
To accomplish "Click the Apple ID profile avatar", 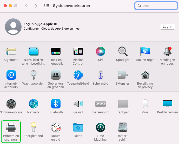I will click(x=13, y=27).
